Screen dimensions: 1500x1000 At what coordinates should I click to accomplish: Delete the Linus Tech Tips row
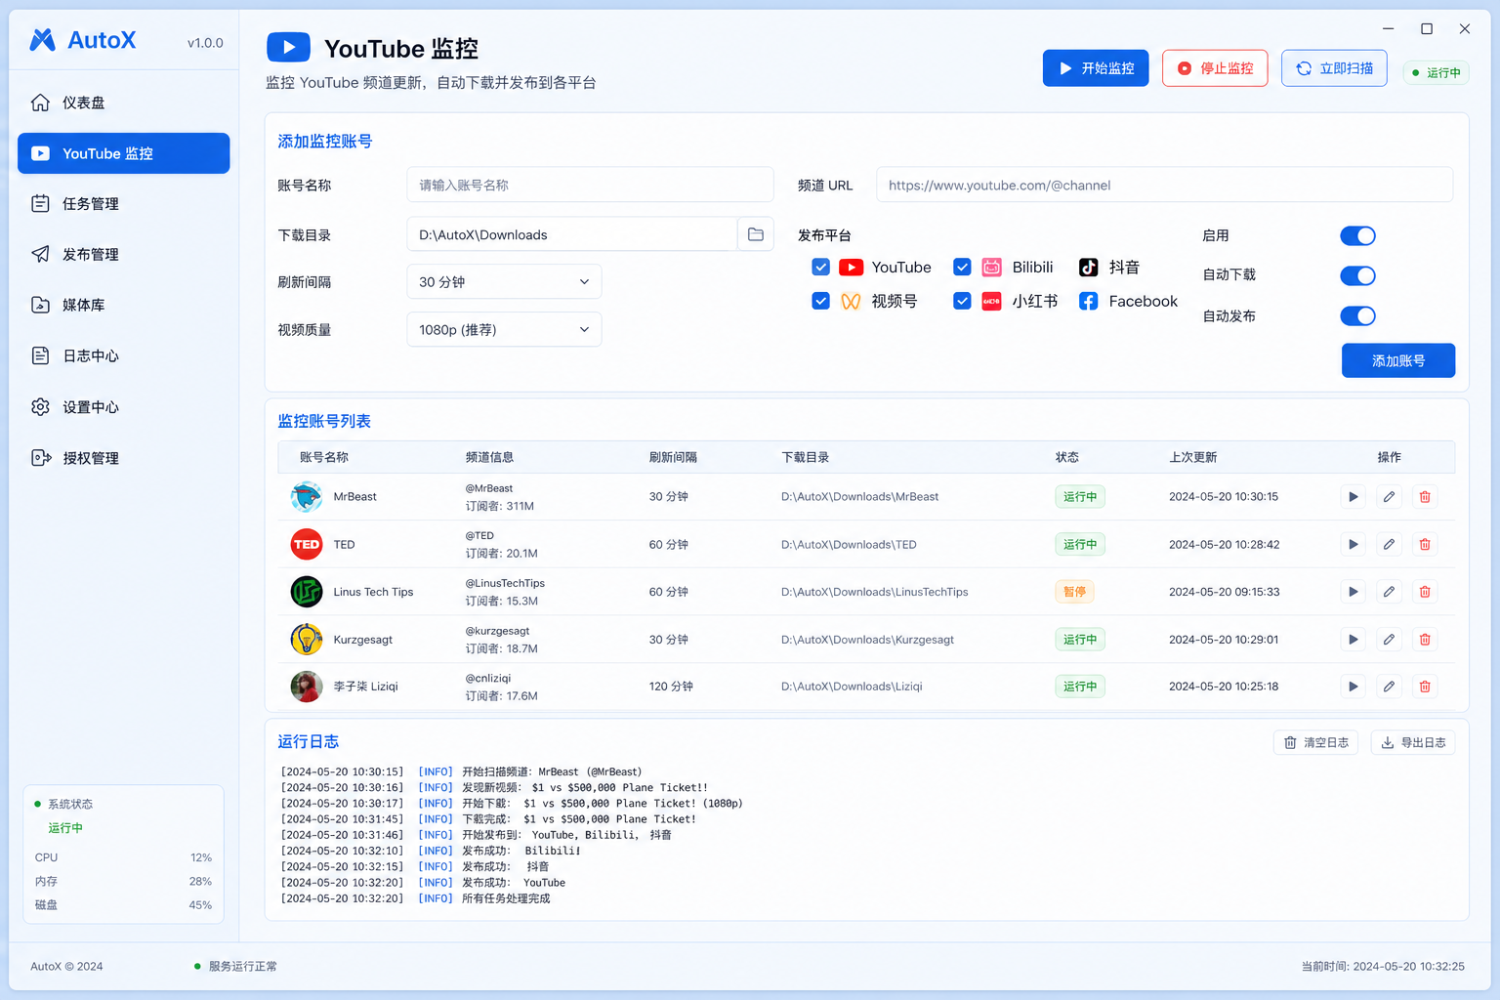pyautogui.click(x=1425, y=592)
